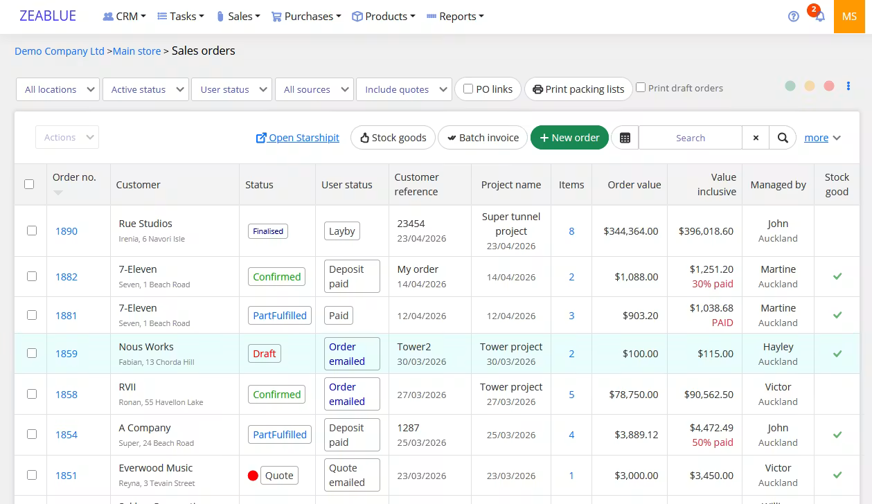The height and width of the screenshot is (504, 872).
Task: Open the Products menu
Action: [384, 16]
